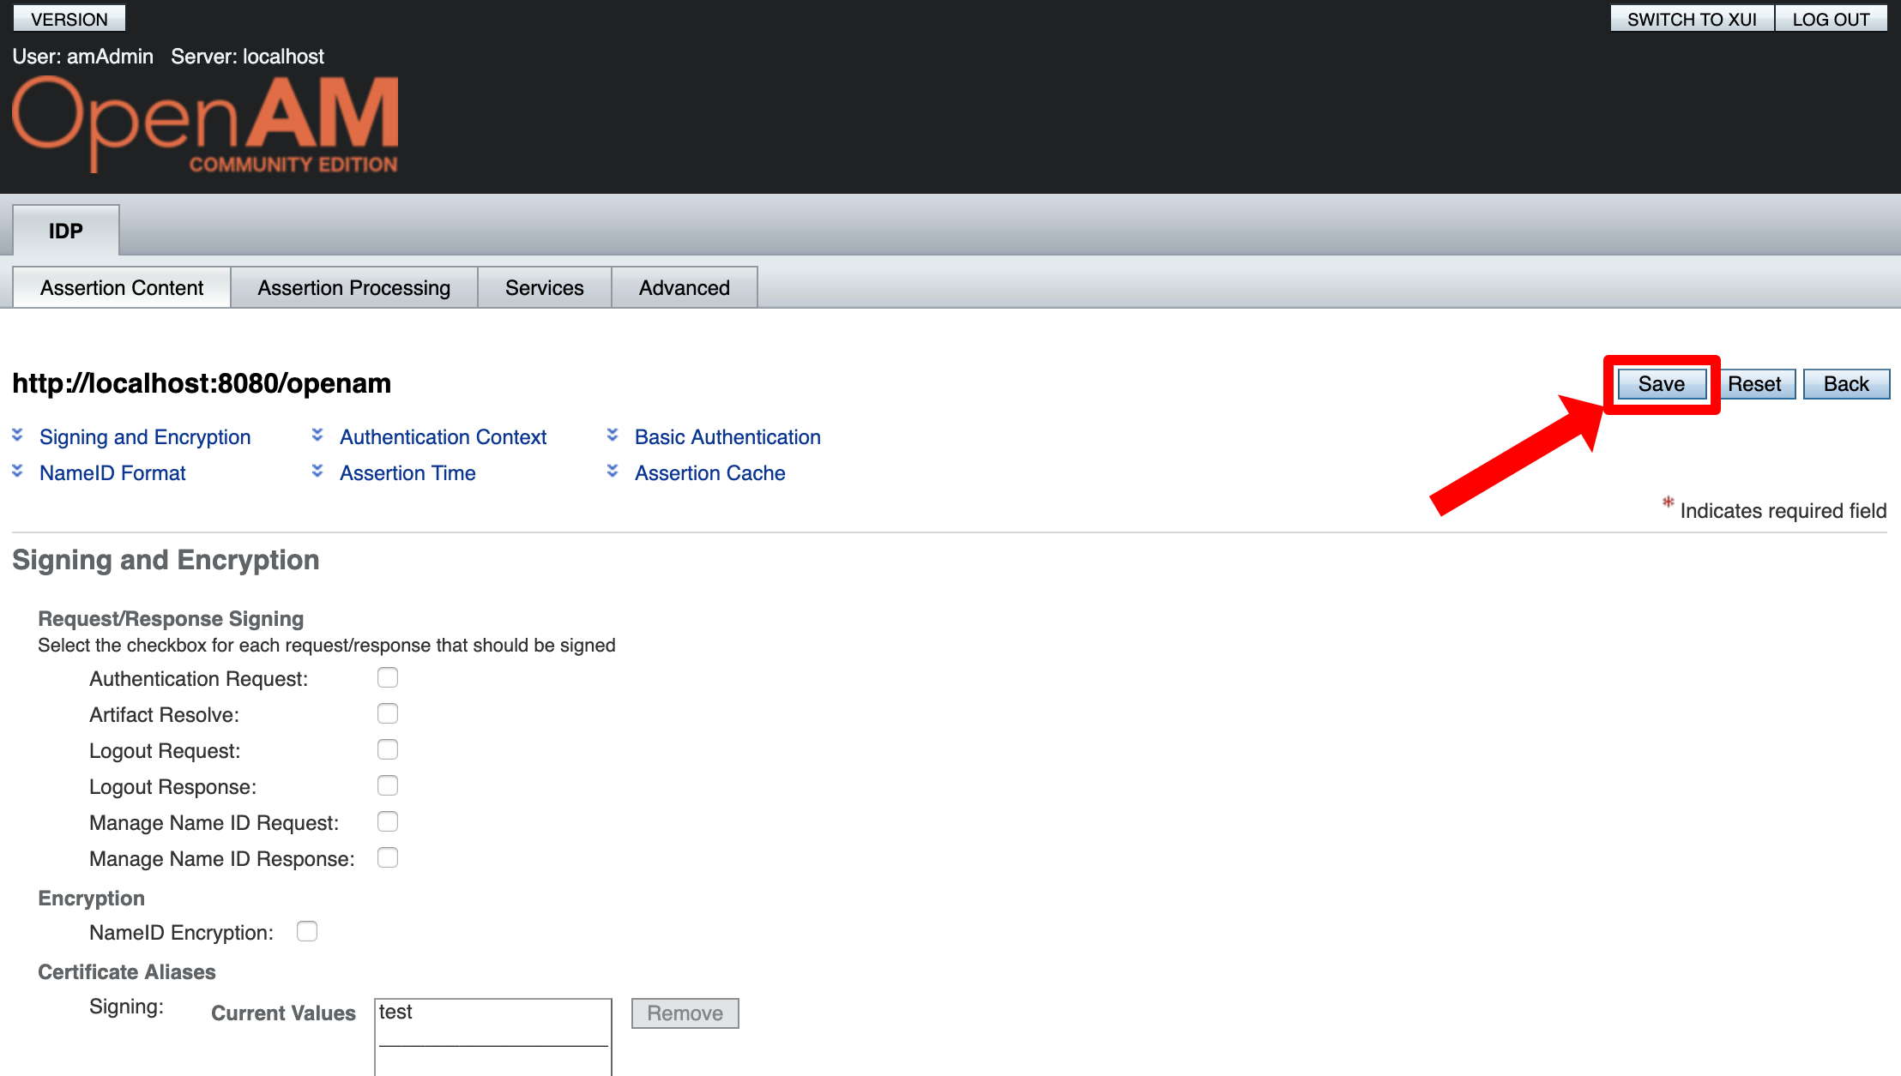The width and height of the screenshot is (1901, 1076).
Task: Toggle Logout Response signing checkbox
Action: [388, 785]
